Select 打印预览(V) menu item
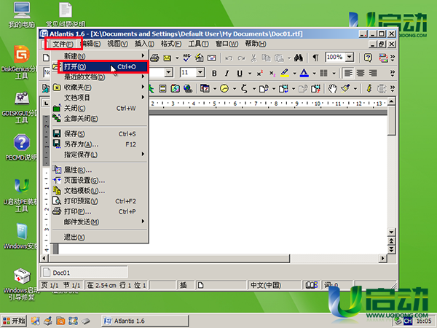437x328 pixels. pyautogui.click(x=100, y=201)
